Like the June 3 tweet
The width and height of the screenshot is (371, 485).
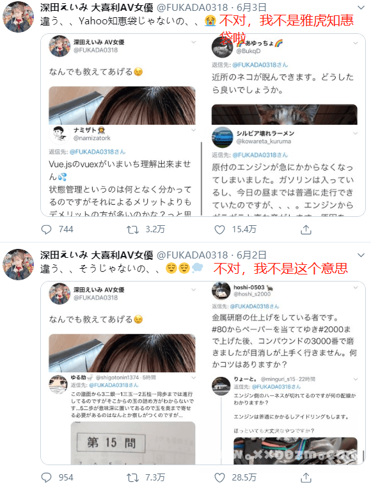pos(220,230)
